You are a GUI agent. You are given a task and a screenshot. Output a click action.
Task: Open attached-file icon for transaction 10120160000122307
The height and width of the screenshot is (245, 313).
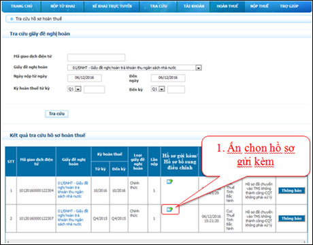click(169, 209)
